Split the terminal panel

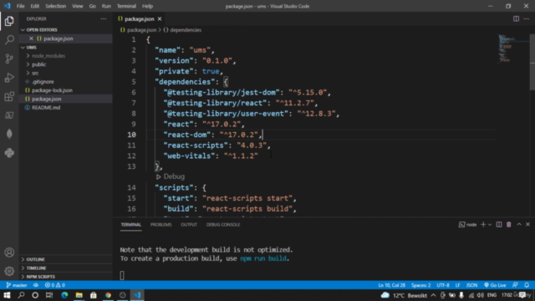click(x=499, y=225)
